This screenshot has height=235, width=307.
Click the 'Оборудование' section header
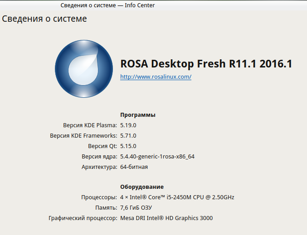(x=142, y=187)
